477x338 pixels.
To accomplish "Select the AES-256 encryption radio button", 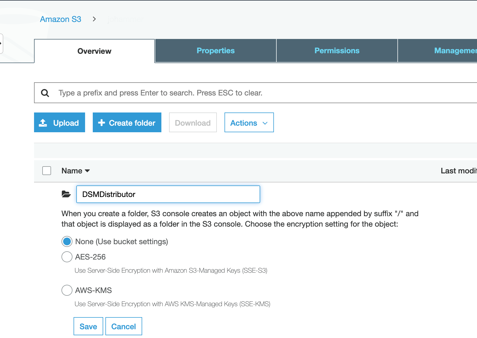I will tap(67, 257).
